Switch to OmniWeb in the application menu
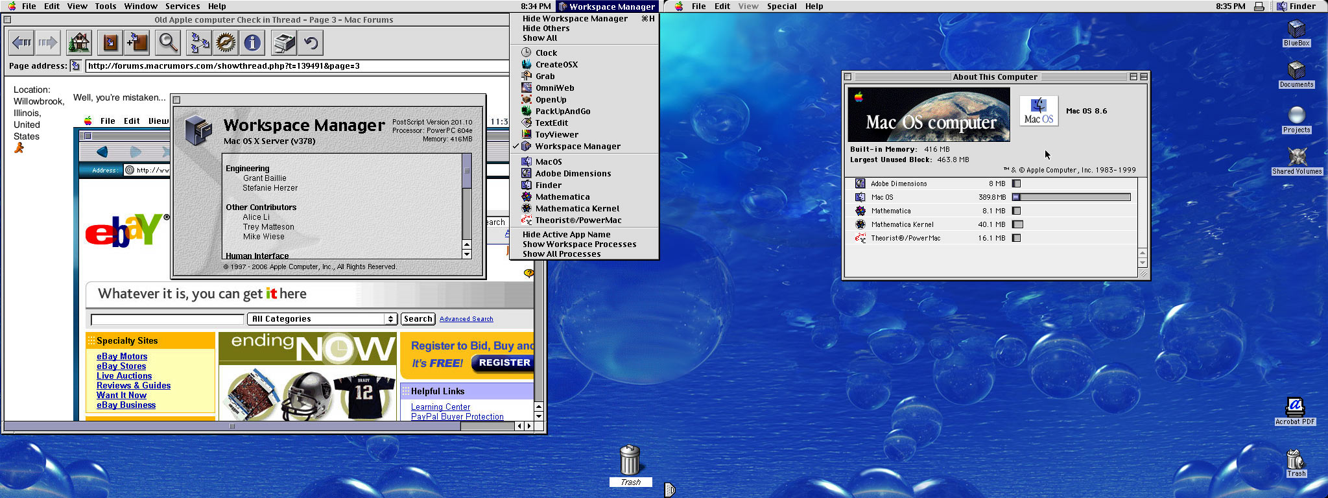The height and width of the screenshot is (498, 1328). point(584,88)
